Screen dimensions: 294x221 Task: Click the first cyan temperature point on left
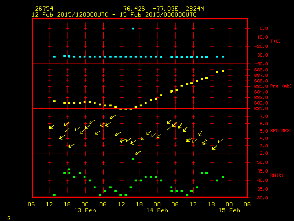pos(54,57)
